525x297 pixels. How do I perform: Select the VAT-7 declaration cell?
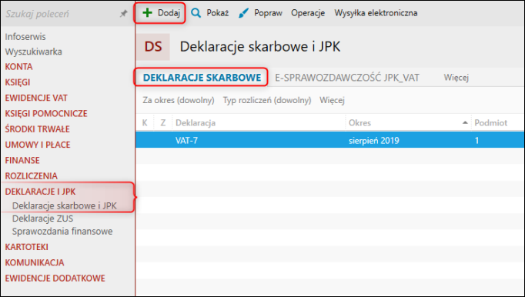click(259, 140)
